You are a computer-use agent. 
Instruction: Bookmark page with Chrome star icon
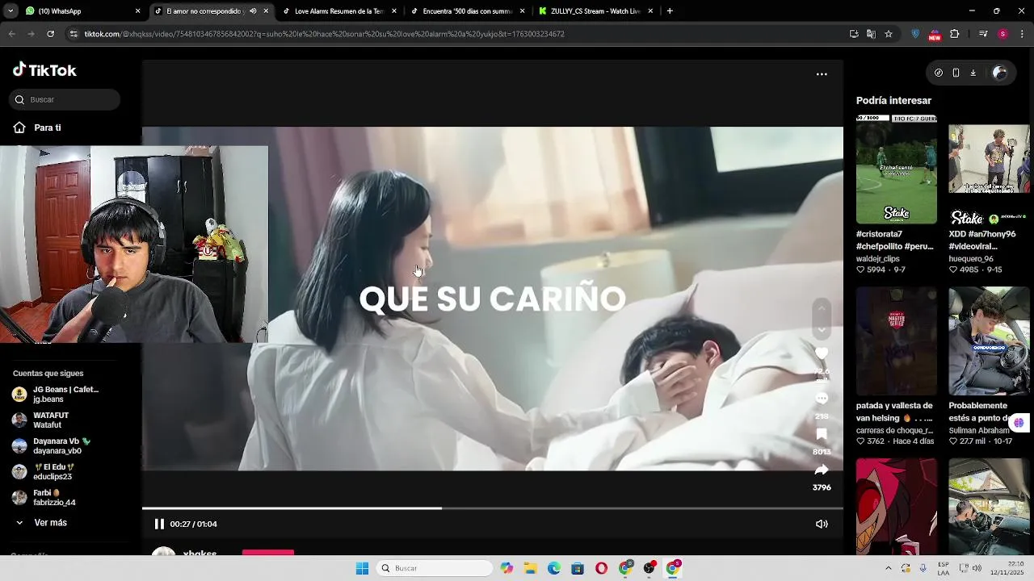click(x=889, y=34)
